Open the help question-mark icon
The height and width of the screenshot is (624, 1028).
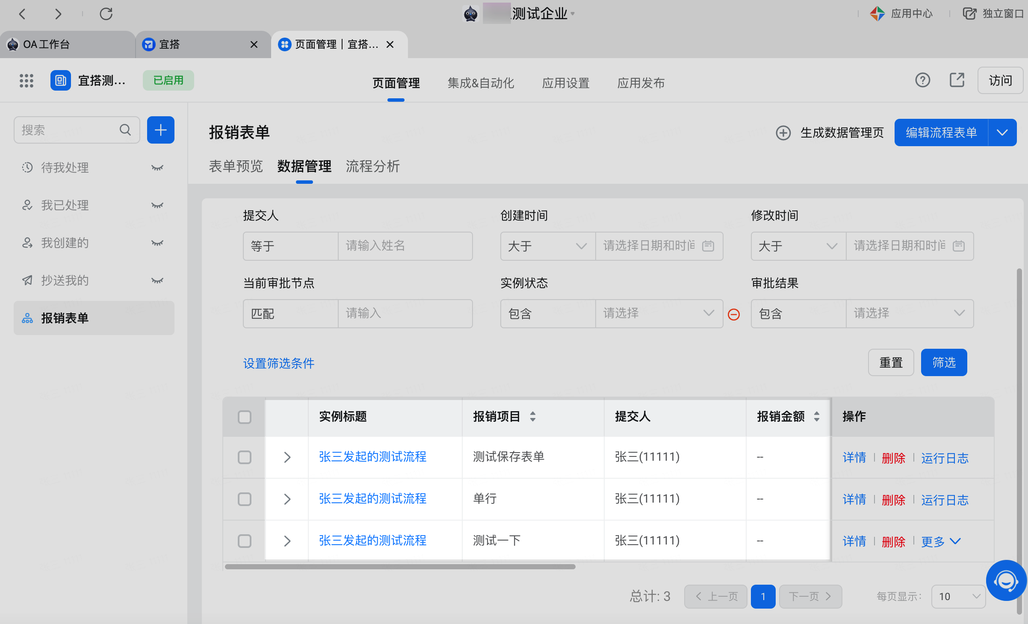(x=922, y=80)
